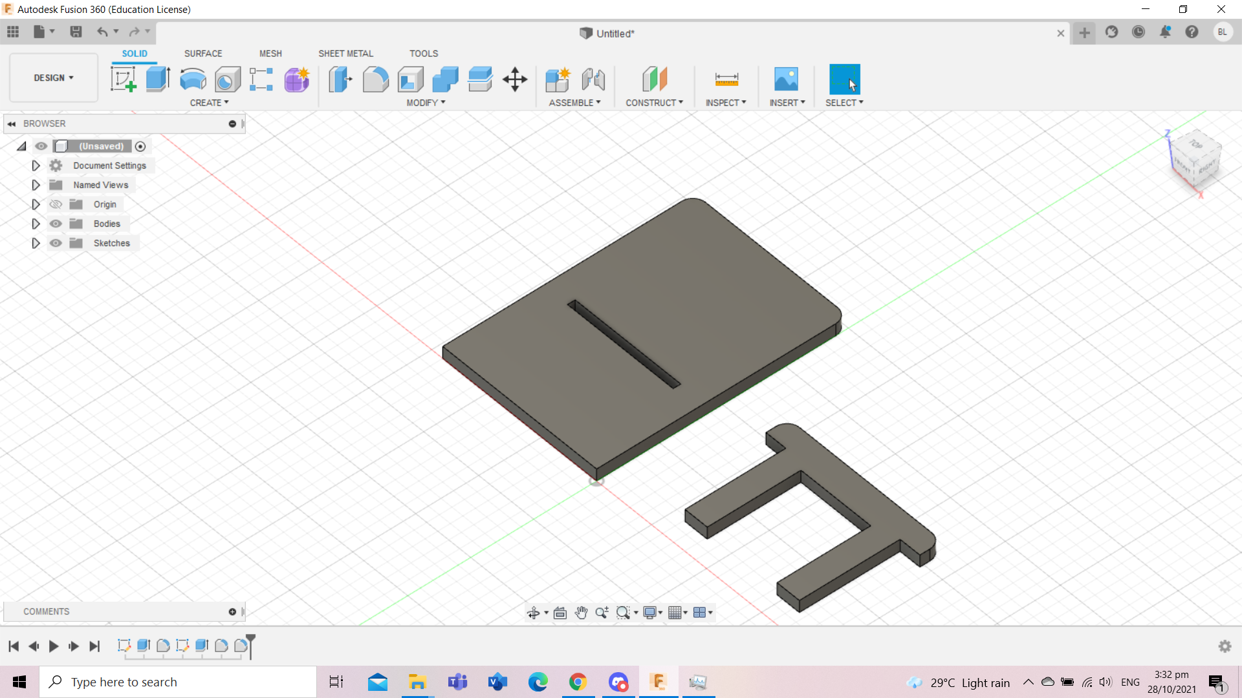The image size is (1242, 698).
Task: Open the notifications bell
Action: point(1165,32)
